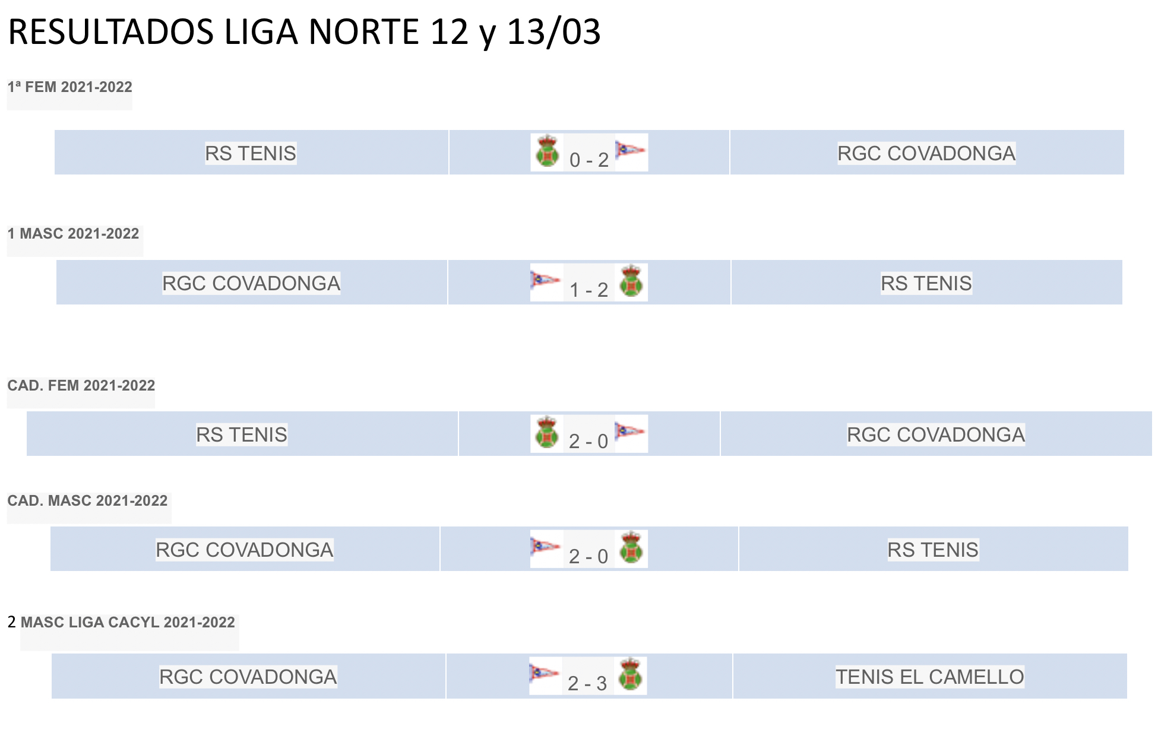This screenshot has width=1158, height=755.
Task: Open RS TENIS team in 1ª FEM match
Action: click(x=251, y=153)
